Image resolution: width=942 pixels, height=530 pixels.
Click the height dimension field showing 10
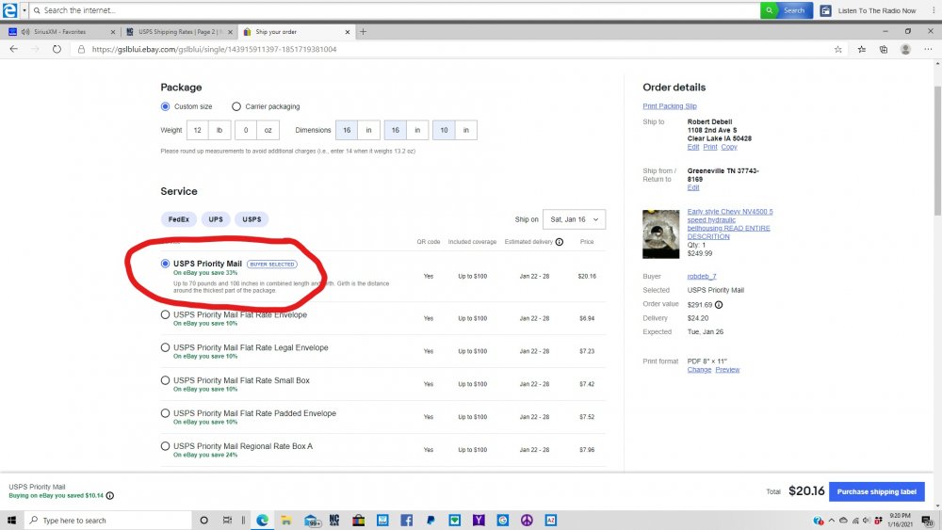[444, 130]
